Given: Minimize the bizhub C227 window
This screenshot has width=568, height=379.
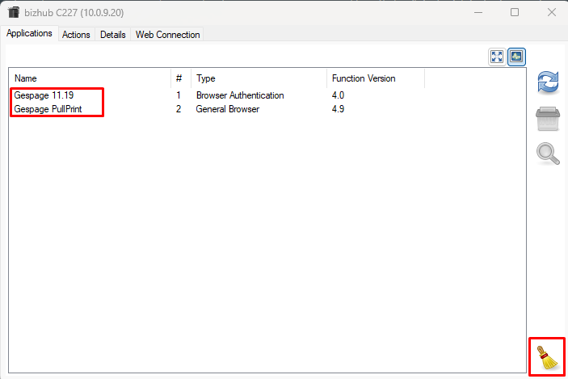Looking at the screenshot, I should point(478,12).
